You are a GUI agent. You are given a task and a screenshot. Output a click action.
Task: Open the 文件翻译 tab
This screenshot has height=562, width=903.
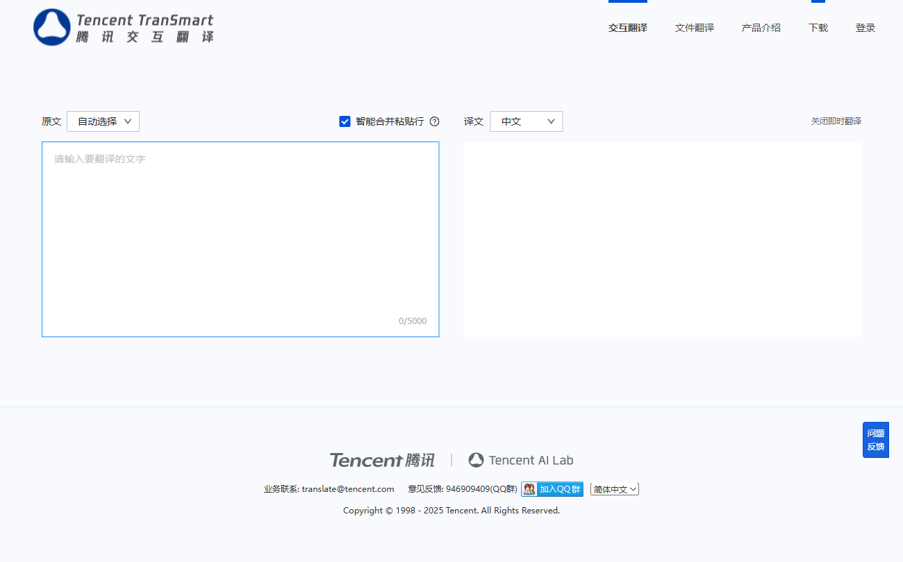click(x=695, y=28)
